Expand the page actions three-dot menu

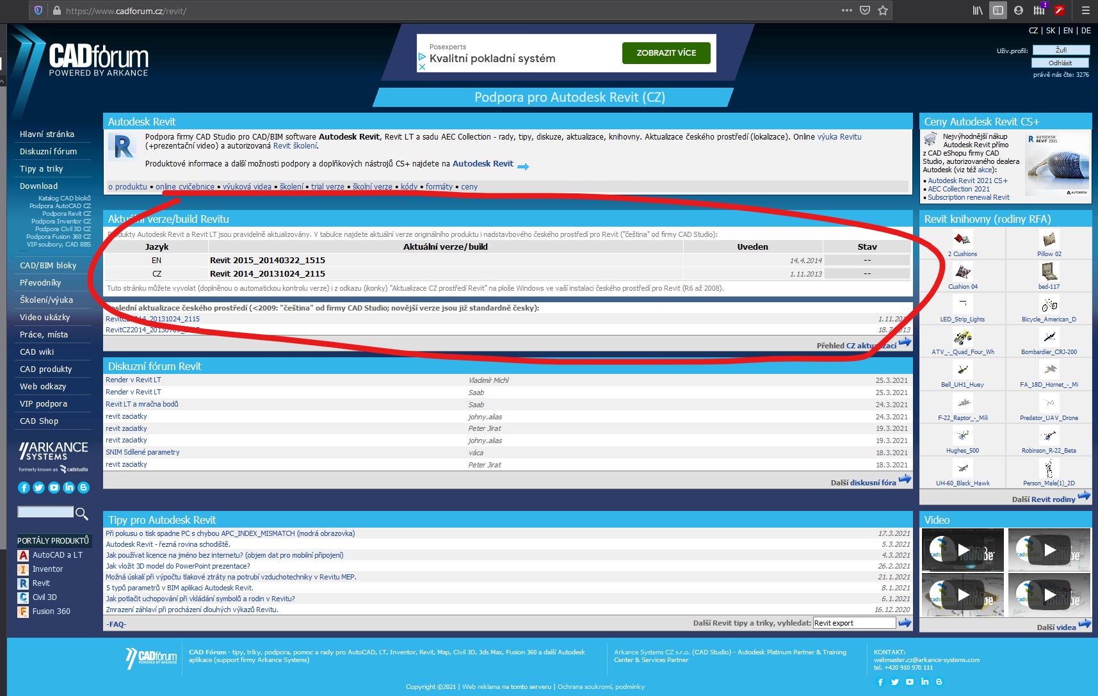(x=846, y=10)
